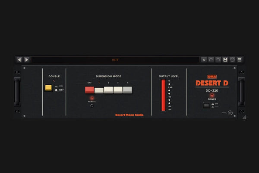The height and width of the screenshot is (173, 259).
Task: Save the preset with floppy disk icon
Action: click(x=225, y=60)
